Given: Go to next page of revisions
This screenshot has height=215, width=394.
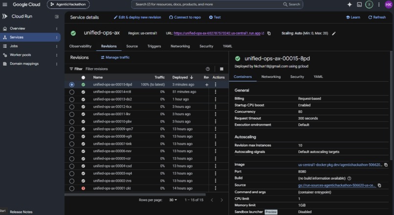Looking at the screenshot, I should (221, 200).
